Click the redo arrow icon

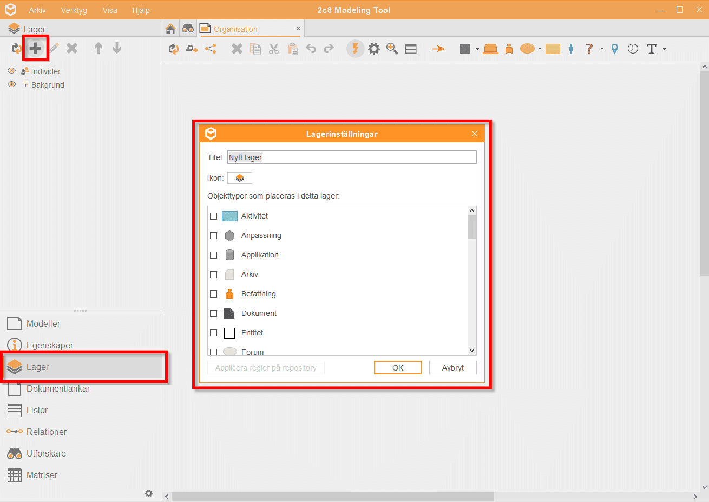(x=329, y=49)
